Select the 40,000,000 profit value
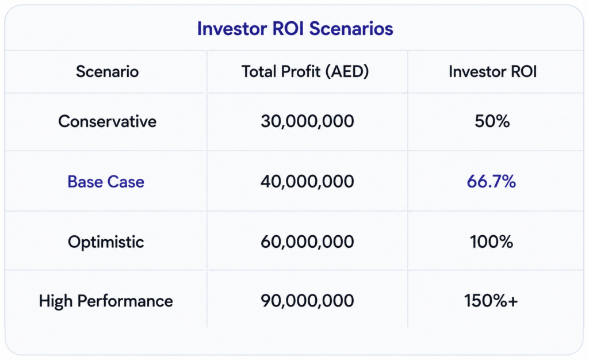Image resolution: width=589 pixels, height=360 pixels. tap(307, 182)
